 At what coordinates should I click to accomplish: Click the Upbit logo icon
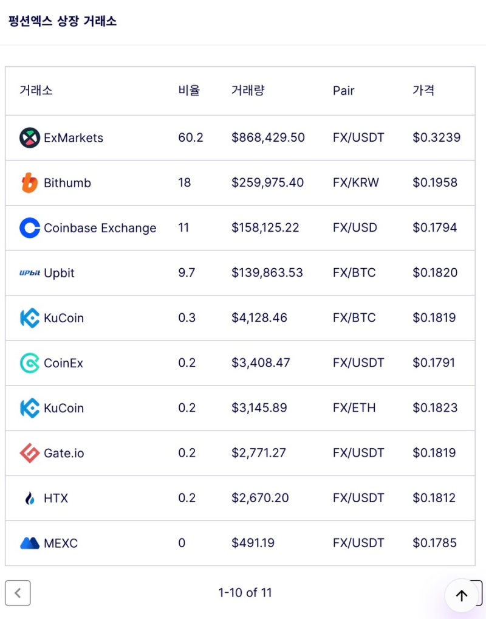pos(30,273)
